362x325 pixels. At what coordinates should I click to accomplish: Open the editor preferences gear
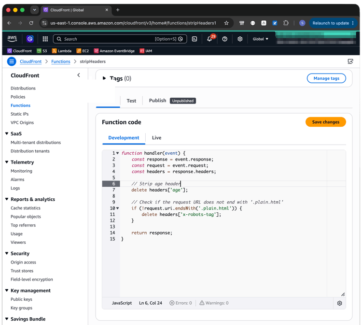coord(339,303)
